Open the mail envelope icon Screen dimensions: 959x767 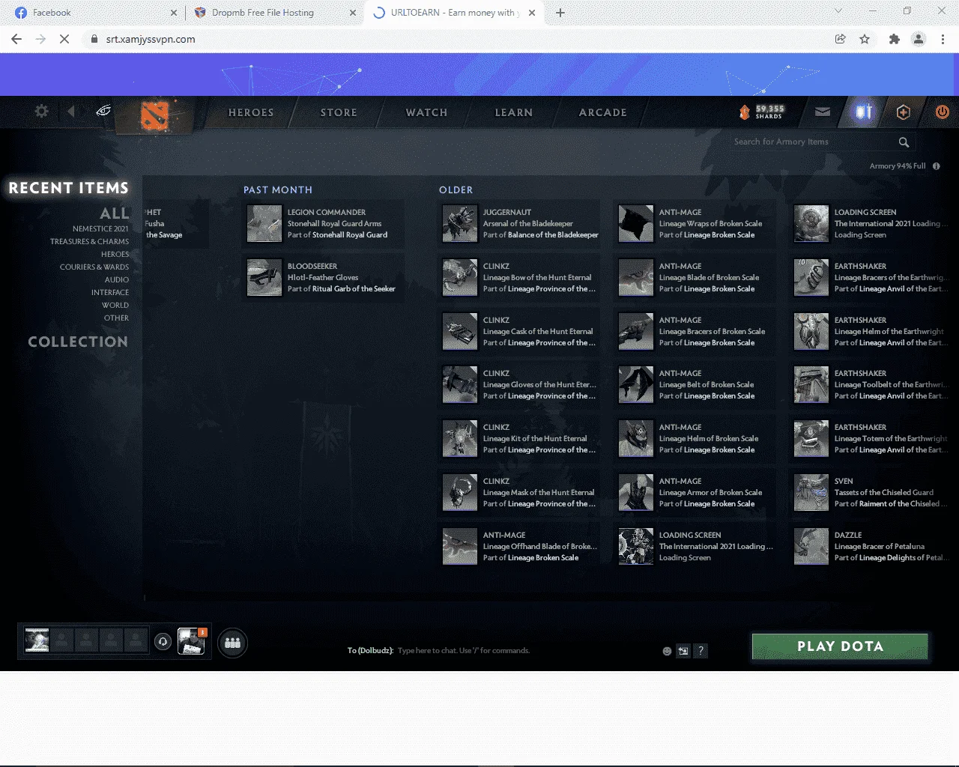(823, 112)
